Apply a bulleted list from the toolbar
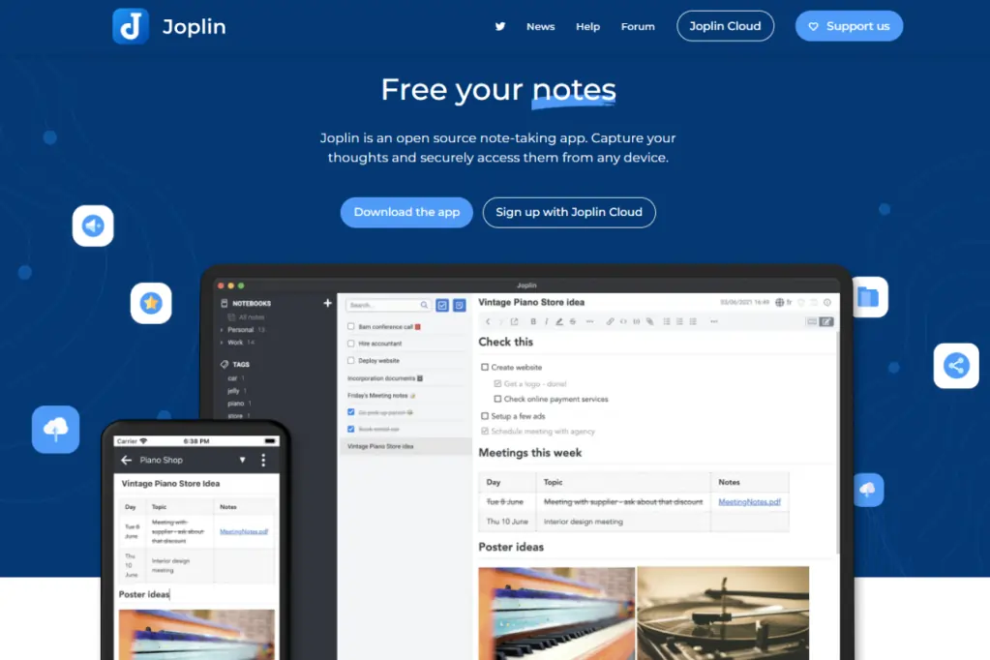990x660 pixels. click(x=666, y=321)
